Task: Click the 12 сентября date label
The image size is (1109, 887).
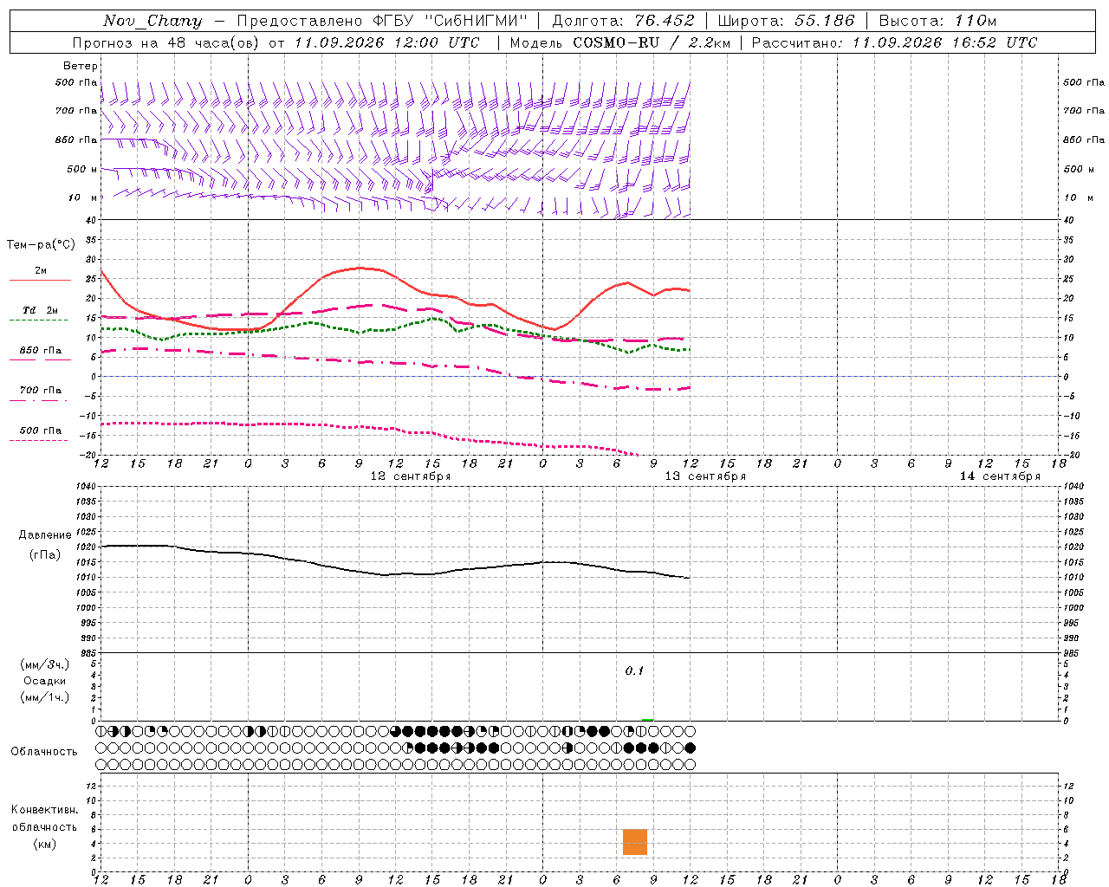Action: (x=411, y=476)
